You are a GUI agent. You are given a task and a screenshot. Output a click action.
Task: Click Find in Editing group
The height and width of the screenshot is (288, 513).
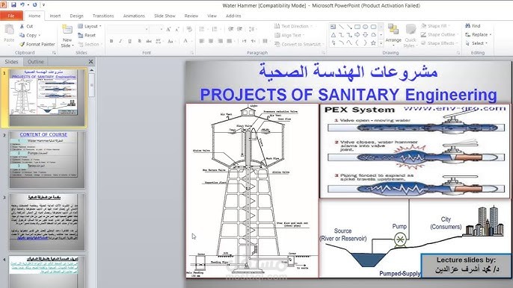[473, 26]
